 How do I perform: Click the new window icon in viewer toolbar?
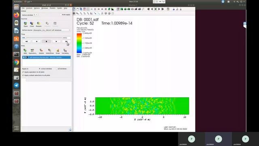(x=77, y=9)
